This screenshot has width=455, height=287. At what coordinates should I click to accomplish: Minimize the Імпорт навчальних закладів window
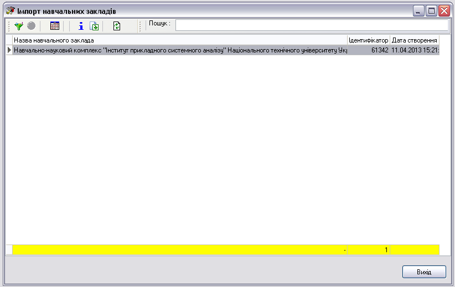click(418, 11)
